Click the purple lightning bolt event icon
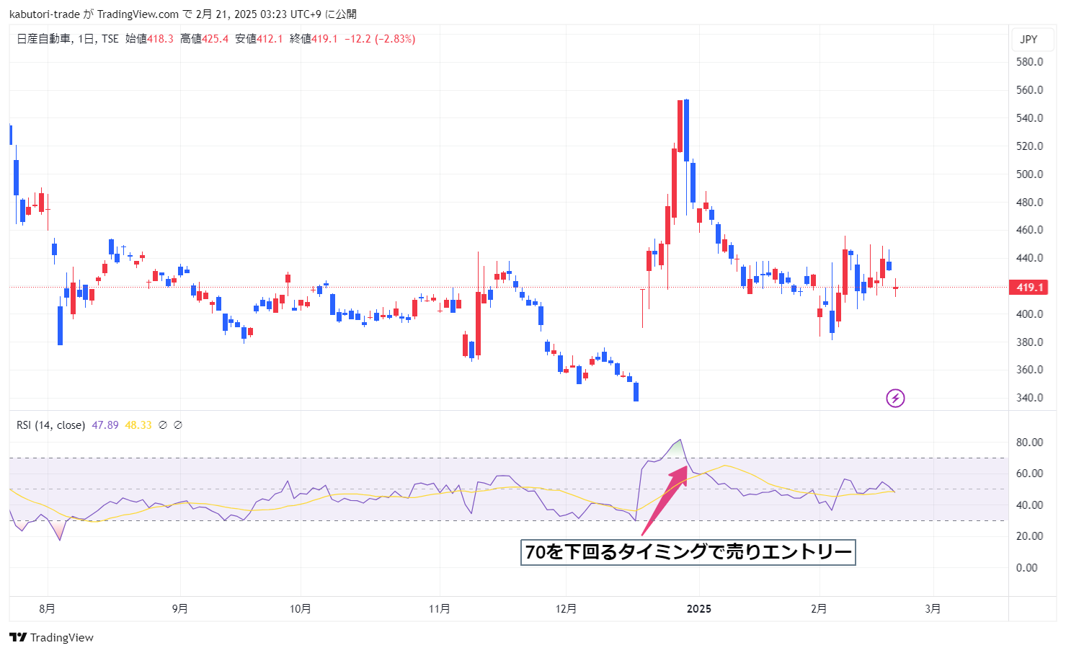Viewport: 1066px width, 653px height. [895, 398]
